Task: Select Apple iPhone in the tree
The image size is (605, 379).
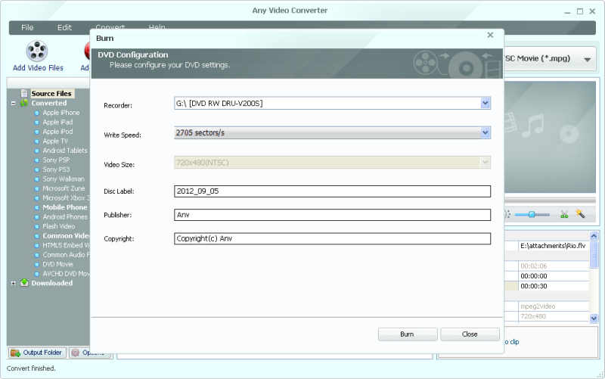Action: tap(61, 113)
